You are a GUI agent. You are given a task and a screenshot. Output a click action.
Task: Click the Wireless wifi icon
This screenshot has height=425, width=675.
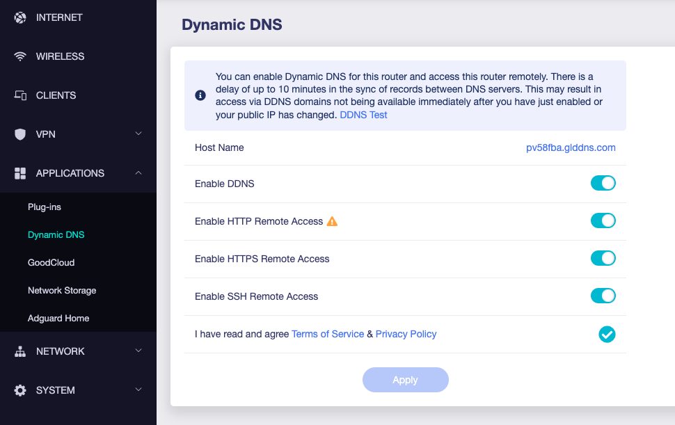point(19,56)
